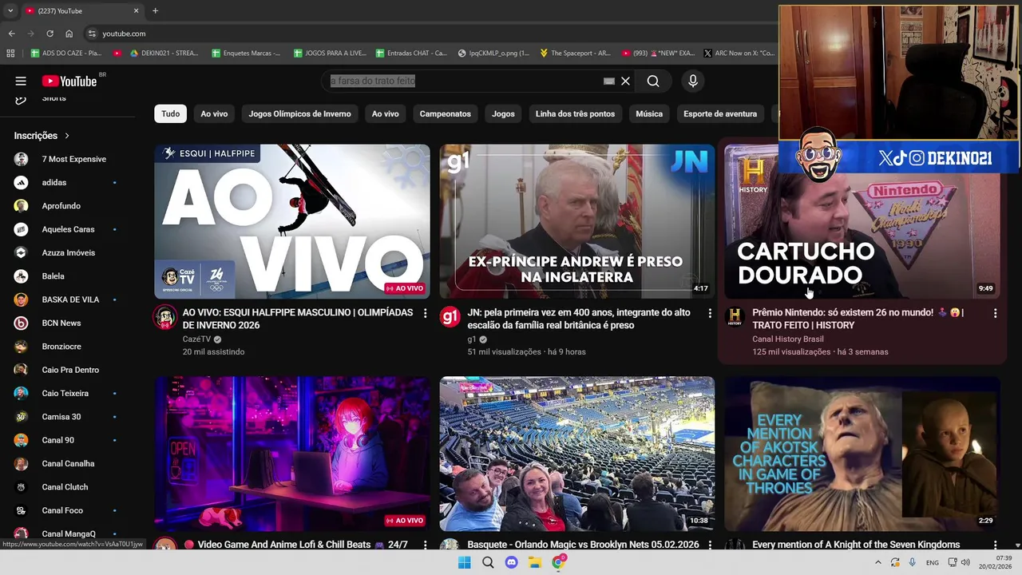Show hidden tray icons chevron

[877, 562]
